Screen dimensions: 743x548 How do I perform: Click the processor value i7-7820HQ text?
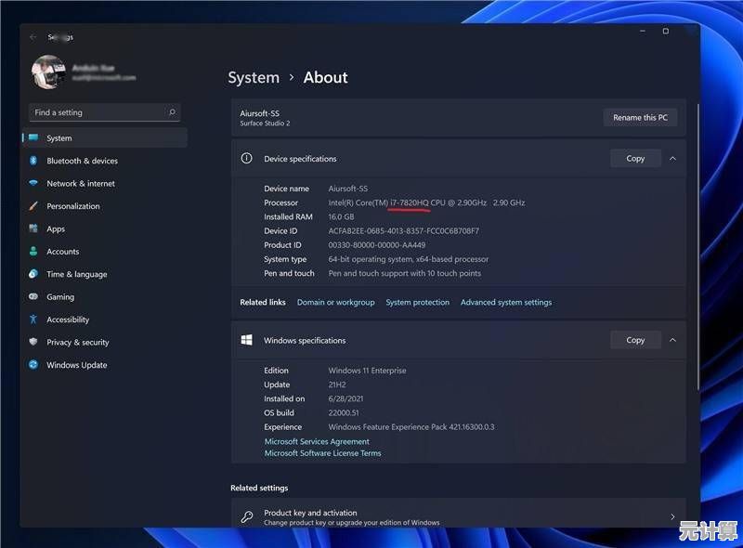(410, 202)
